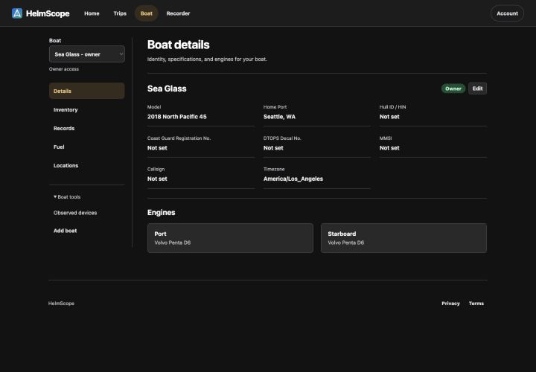Open the Privacy footer link
Viewport: 536px width, 372px height.
[x=450, y=304]
